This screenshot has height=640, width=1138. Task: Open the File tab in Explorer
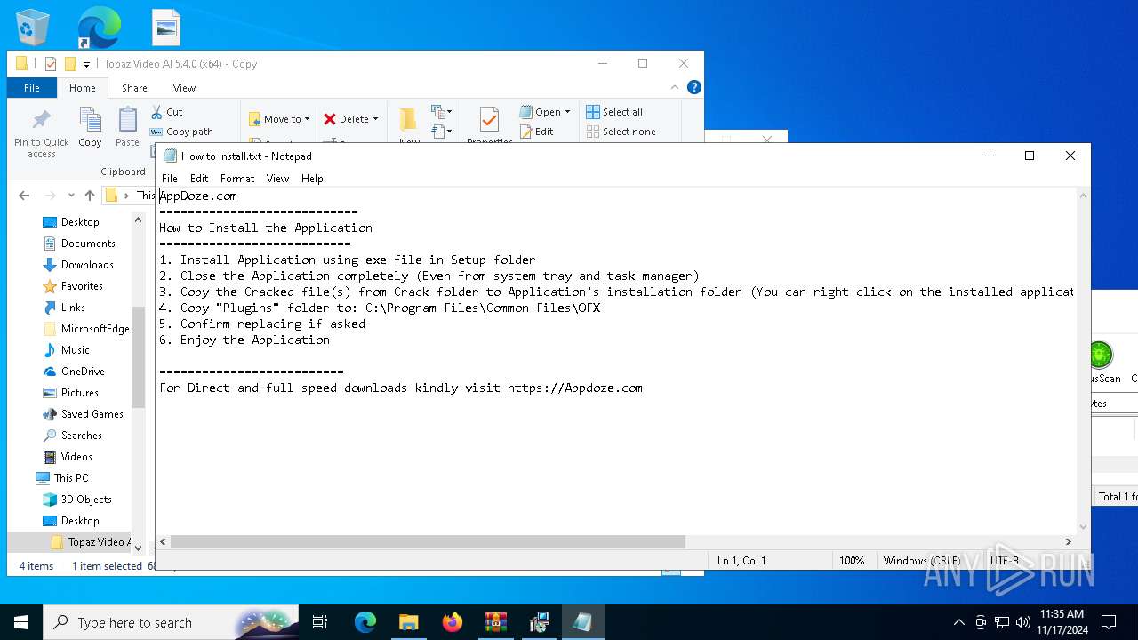[32, 88]
